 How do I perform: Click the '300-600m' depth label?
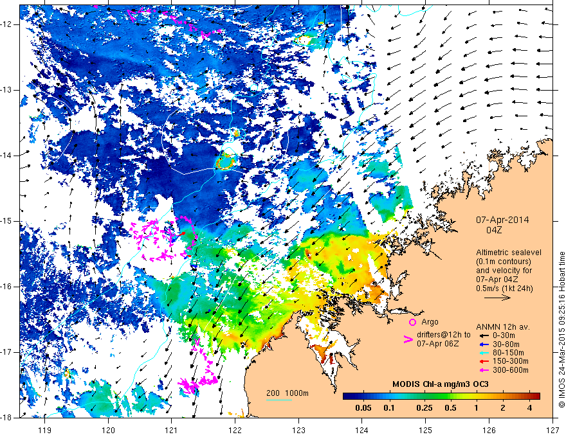(x=511, y=370)
